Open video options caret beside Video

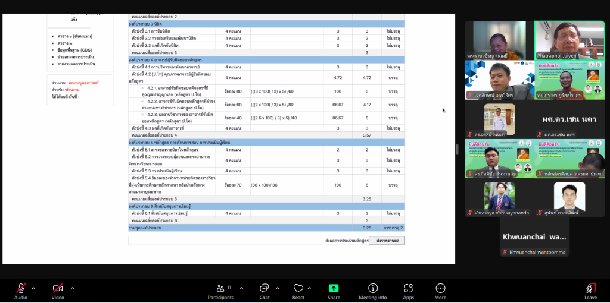tap(72, 288)
